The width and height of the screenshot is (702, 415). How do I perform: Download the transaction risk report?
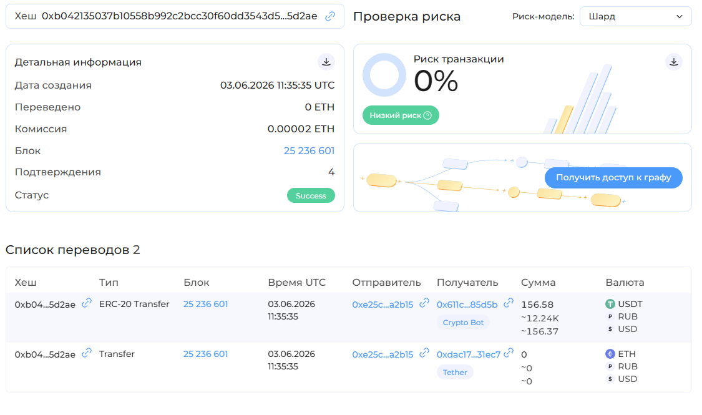pyautogui.click(x=674, y=62)
